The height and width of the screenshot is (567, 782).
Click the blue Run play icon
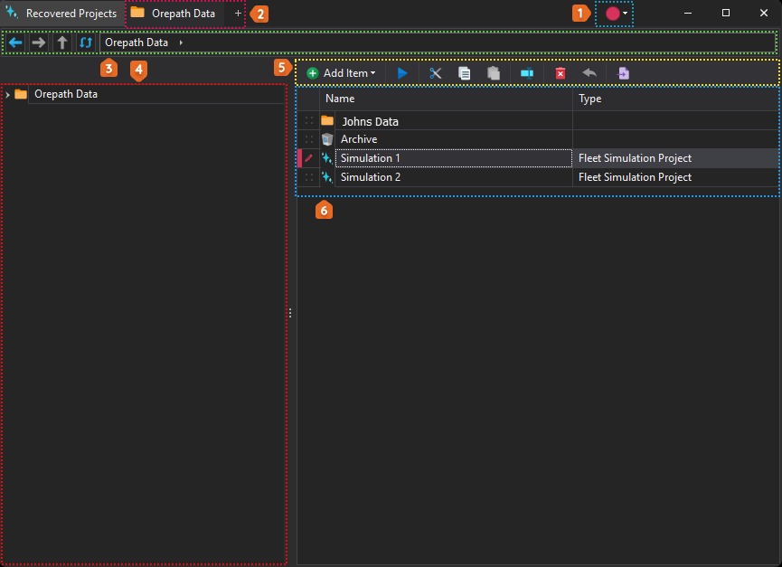tap(402, 73)
